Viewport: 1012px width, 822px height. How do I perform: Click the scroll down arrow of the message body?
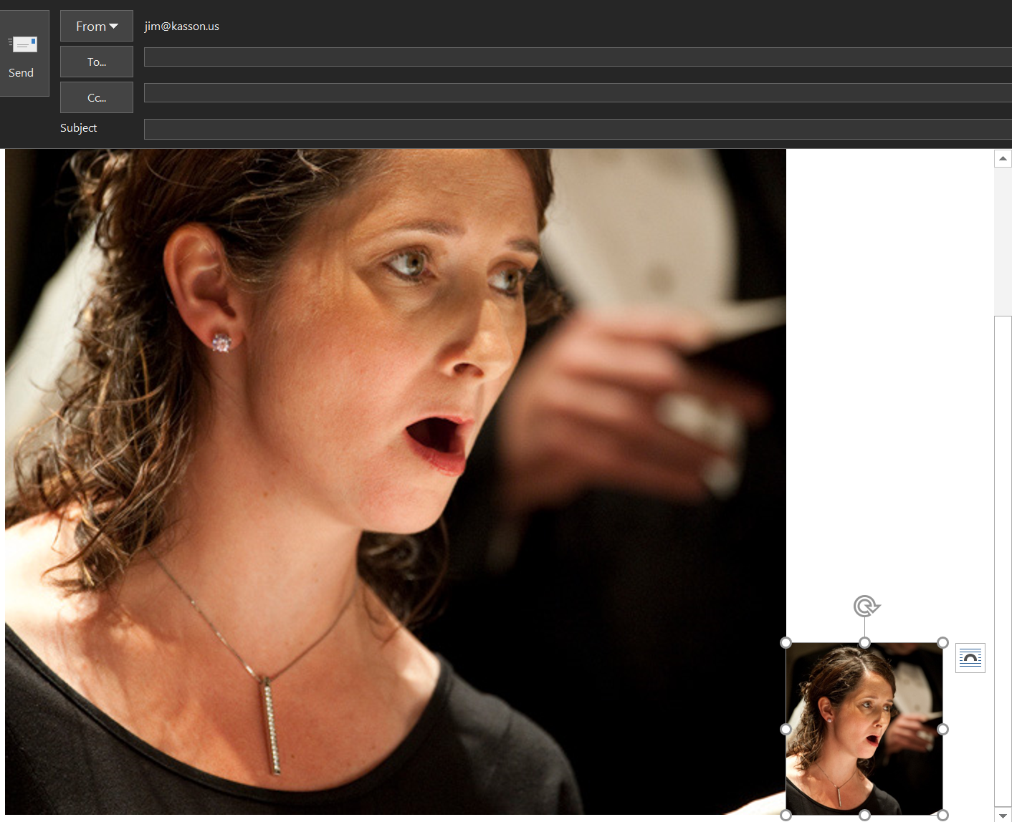click(x=1003, y=816)
